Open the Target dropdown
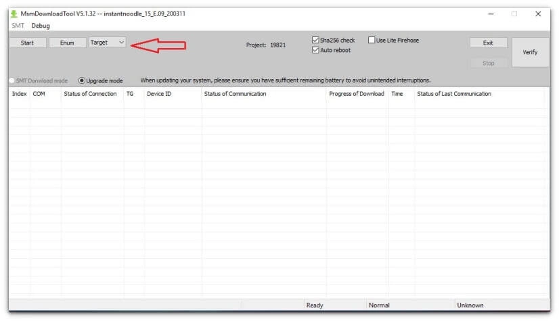559x321 pixels. [x=107, y=43]
